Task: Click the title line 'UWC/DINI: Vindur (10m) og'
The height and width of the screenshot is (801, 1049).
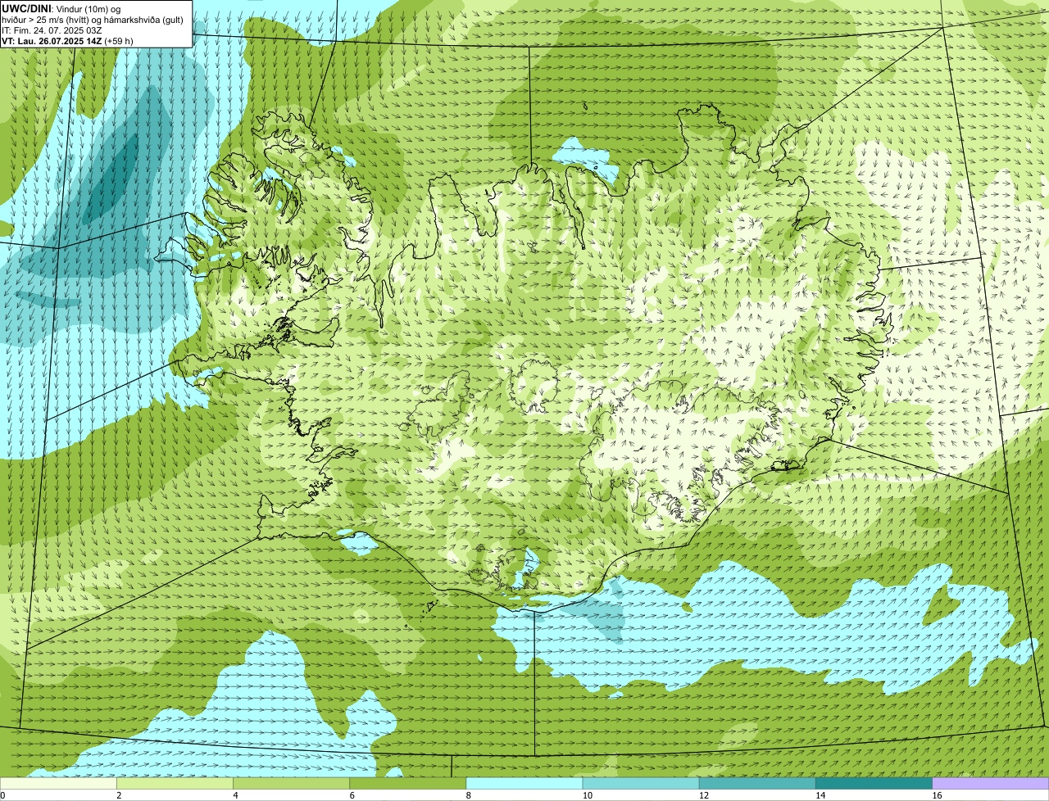Action: (x=61, y=8)
